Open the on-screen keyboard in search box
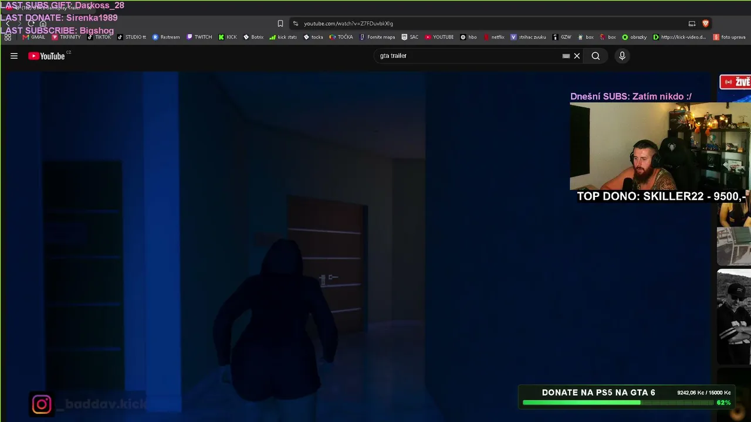751x422 pixels. (566, 56)
